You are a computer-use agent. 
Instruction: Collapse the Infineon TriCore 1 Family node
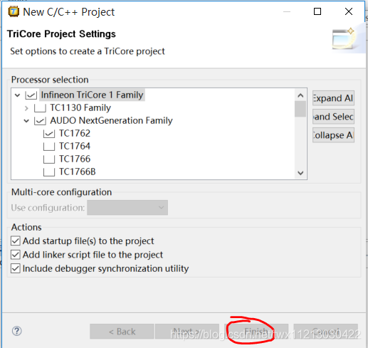pos(17,95)
